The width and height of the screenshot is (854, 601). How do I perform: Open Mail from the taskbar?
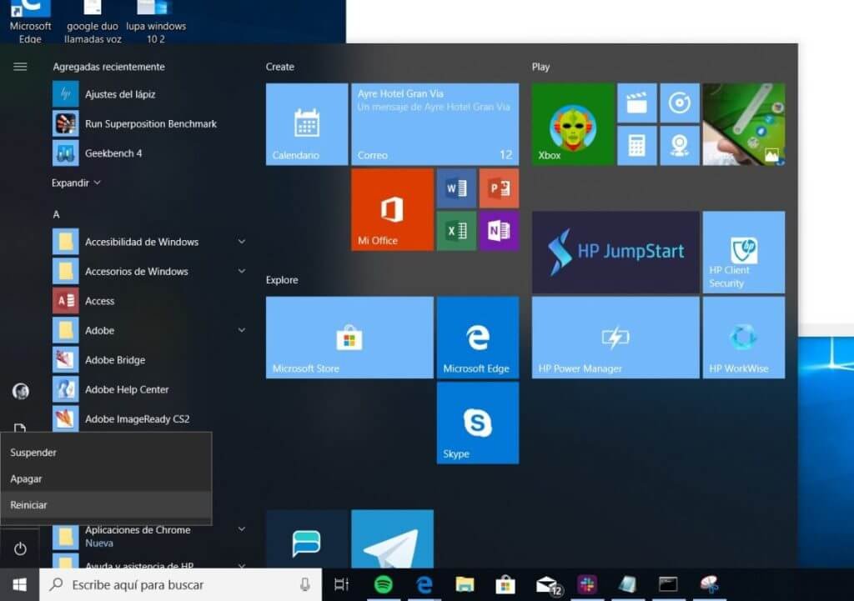[547, 584]
